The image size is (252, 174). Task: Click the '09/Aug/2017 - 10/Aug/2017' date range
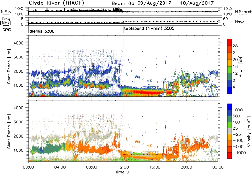(x=175, y=3)
